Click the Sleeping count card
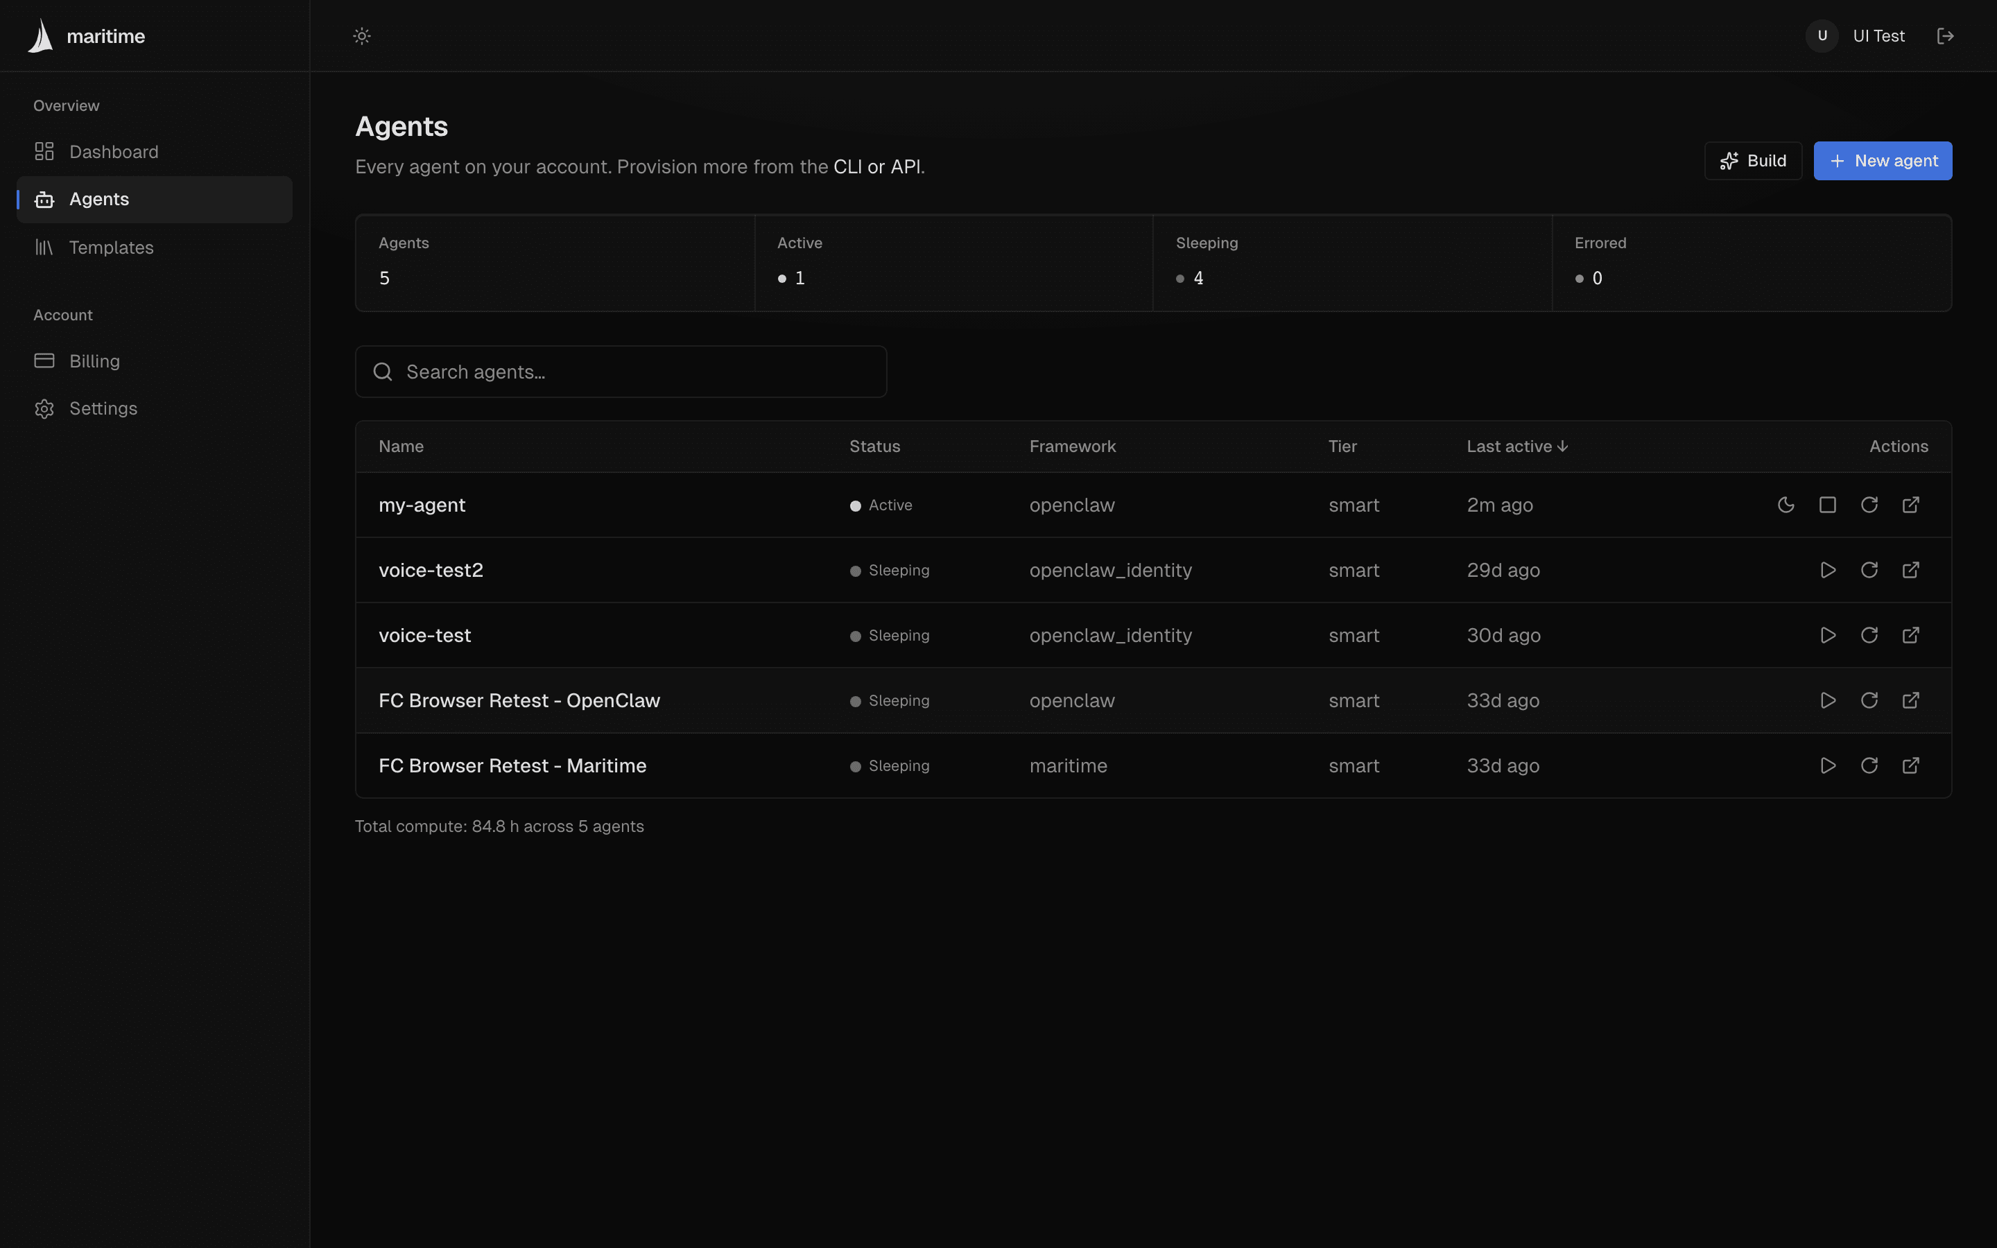Screen dimensions: 1997x1248 [1353, 263]
